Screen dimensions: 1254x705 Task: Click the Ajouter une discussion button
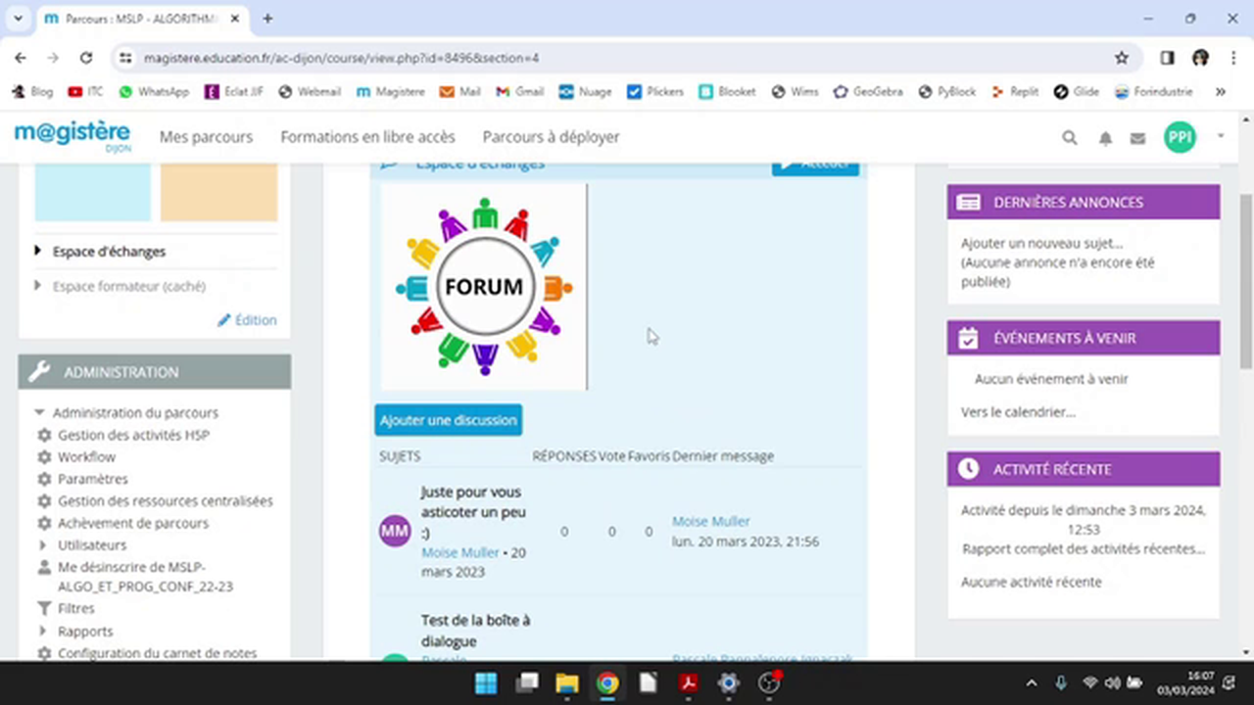tap(448, 420)
